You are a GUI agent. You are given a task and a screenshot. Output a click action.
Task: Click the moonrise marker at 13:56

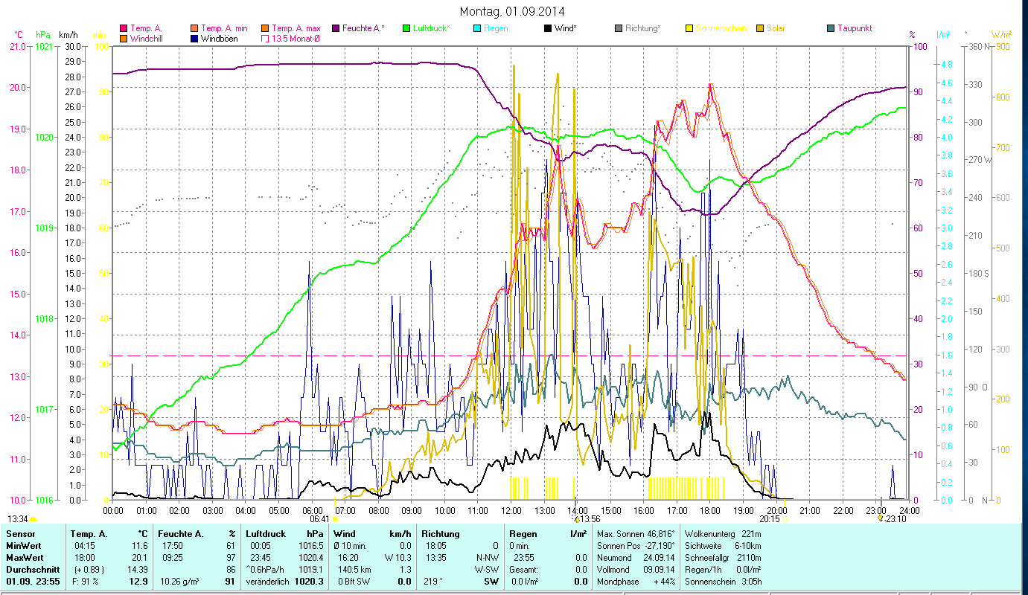pyautogui.click(x=577, y=519)
